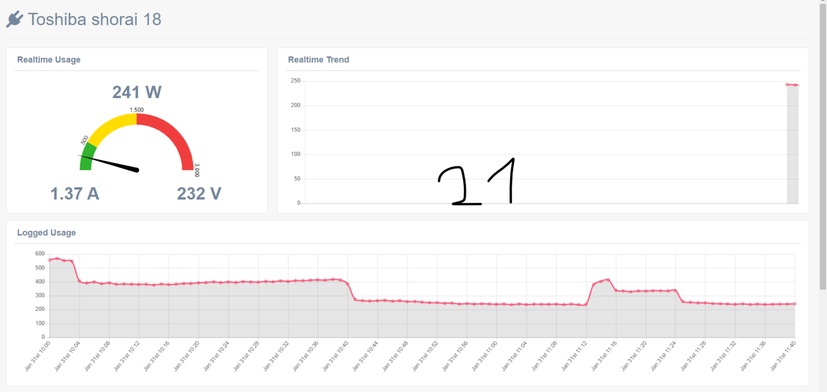Click the "Jan 31st 10:20" time axis label

[x=187, y=356]
